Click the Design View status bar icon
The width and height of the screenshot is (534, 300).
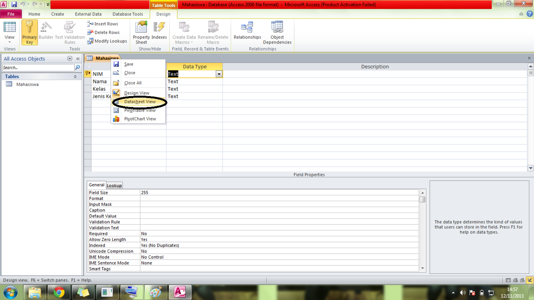click(x=529, y=280)
